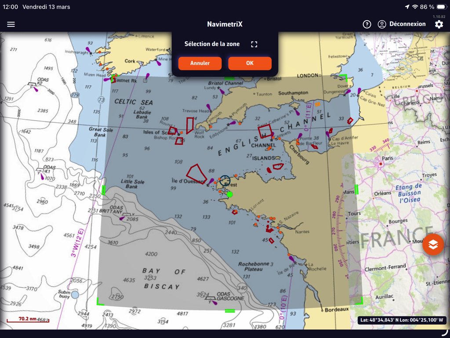450x338 pixels.
Task: Click the green waypoint dot near Brest
Action: 229,194
